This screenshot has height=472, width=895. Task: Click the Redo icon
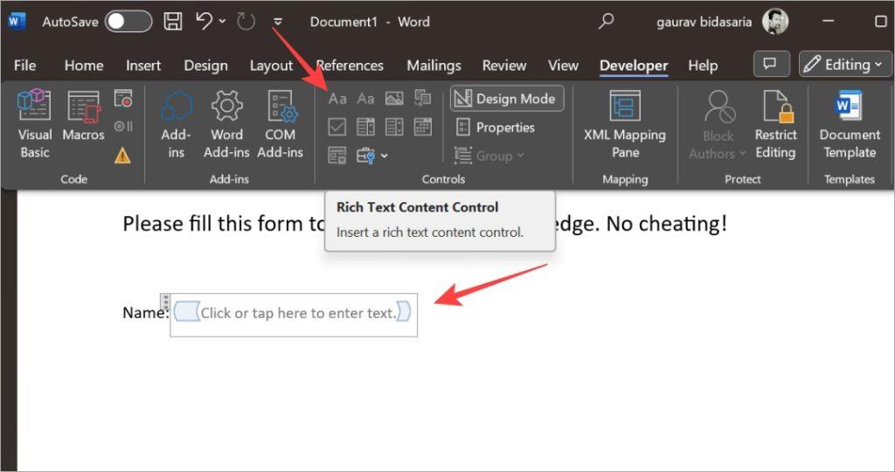(246, 22)
